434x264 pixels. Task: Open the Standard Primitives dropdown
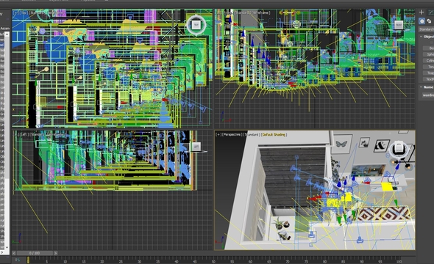point(426,29)
